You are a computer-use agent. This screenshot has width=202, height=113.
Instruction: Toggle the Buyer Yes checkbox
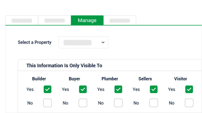click(x=83, y=89)
